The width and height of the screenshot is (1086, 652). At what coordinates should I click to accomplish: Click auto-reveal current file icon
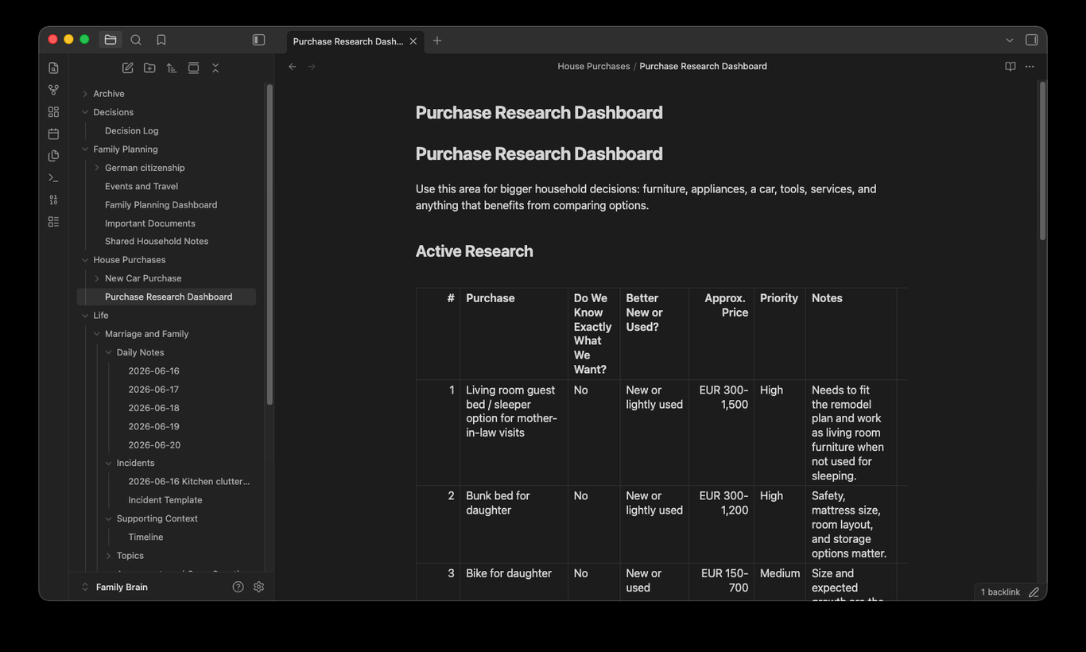coord(193,68)
